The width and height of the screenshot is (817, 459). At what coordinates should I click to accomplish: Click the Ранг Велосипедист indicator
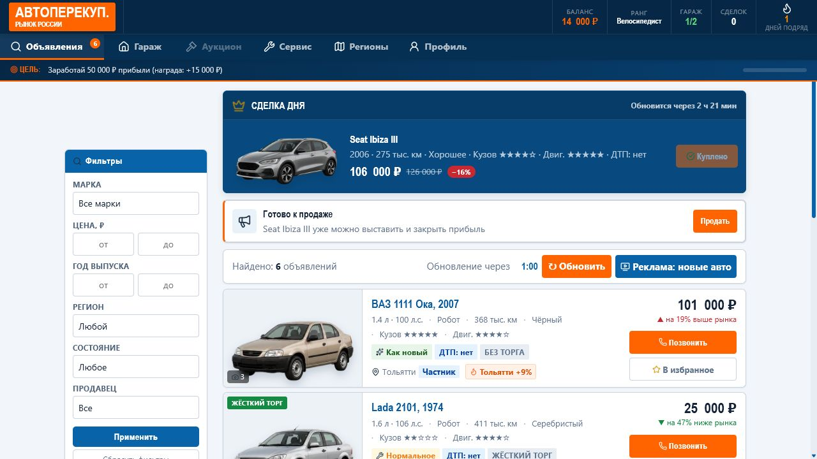coord(639,17)
